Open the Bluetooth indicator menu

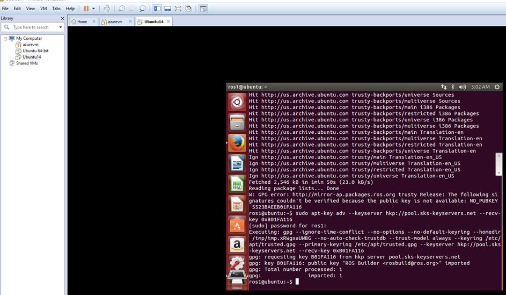pyautogui.click(x=453, y=87)
